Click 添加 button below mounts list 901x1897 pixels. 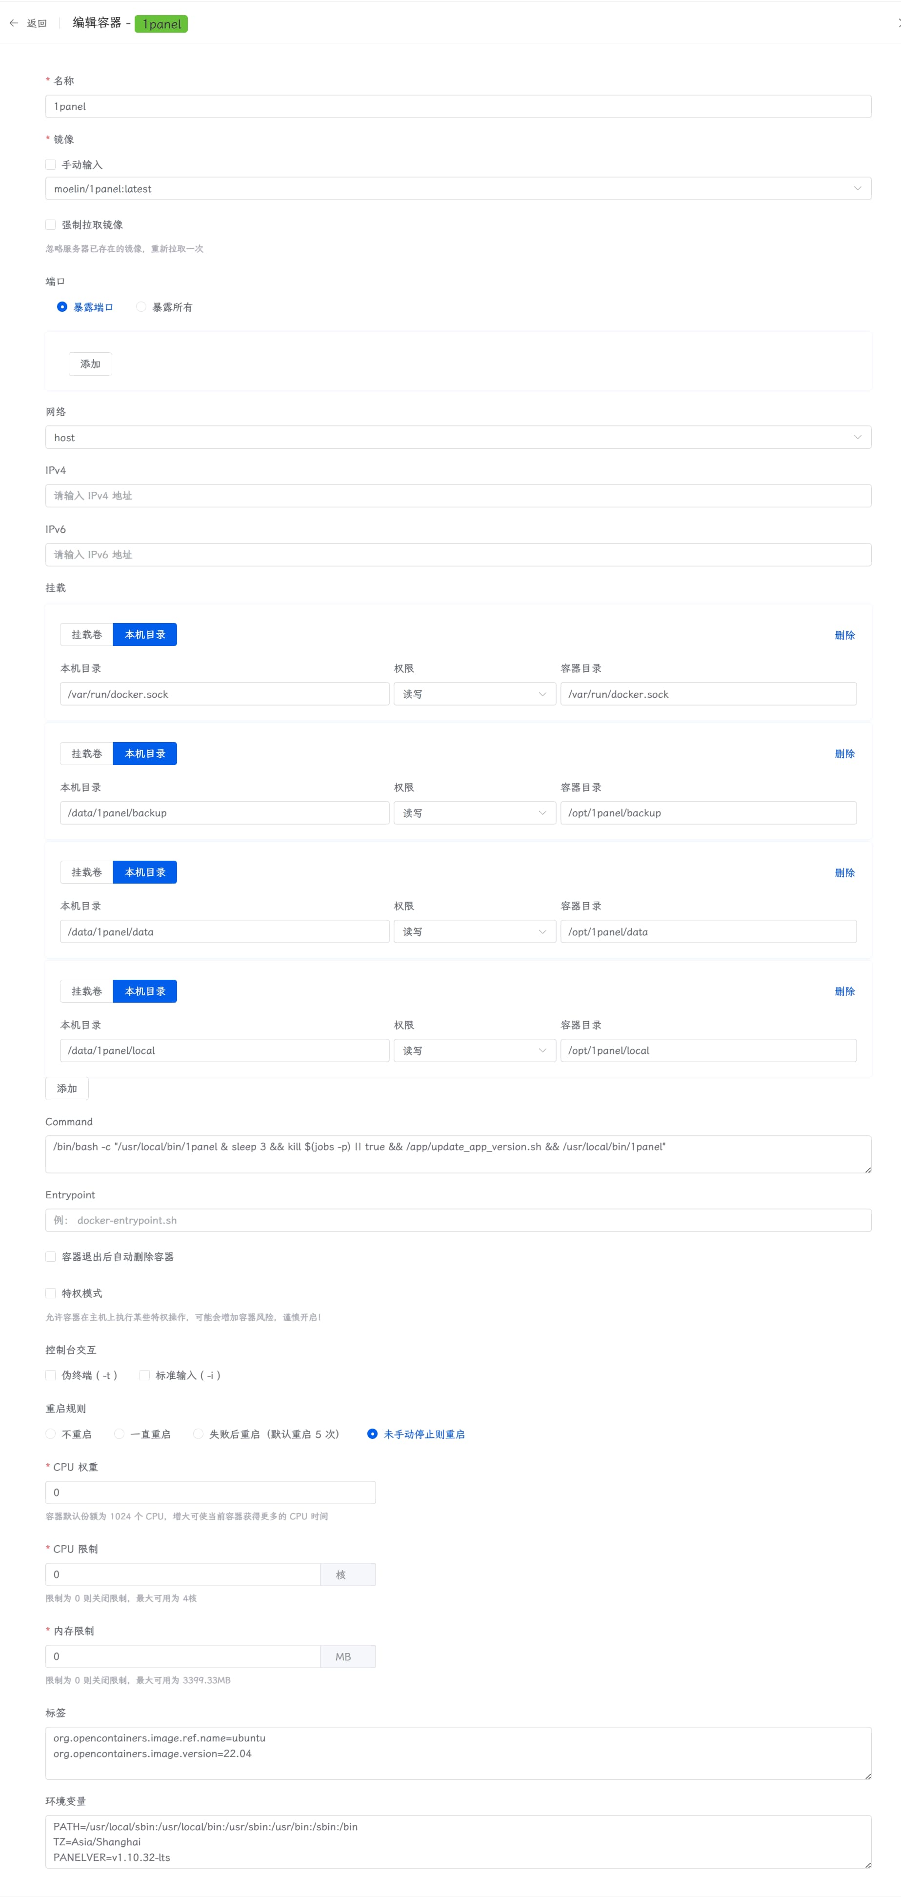(67, 1089)
